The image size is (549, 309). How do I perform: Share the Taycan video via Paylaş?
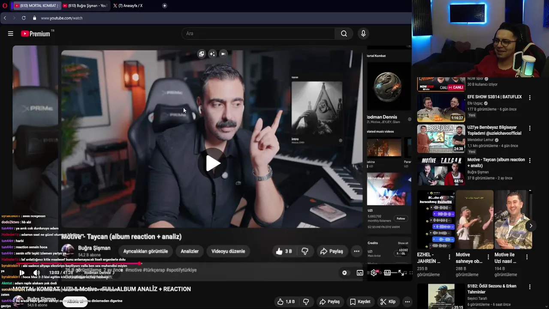coord(332,251)
